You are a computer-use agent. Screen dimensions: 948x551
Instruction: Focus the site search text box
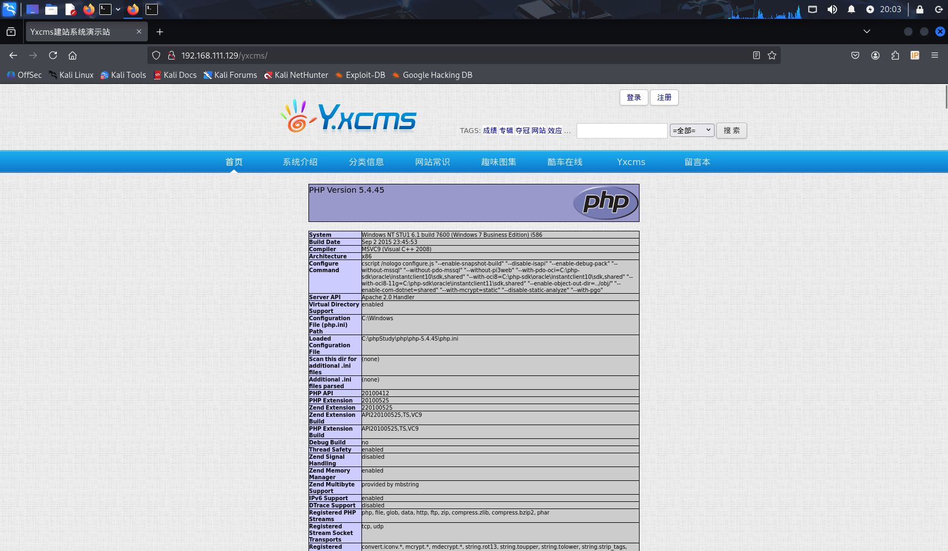point(622,131)
